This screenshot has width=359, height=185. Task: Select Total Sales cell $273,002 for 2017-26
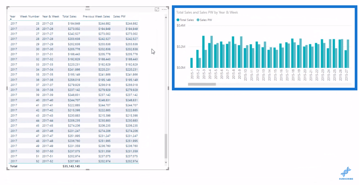coord(74,29)
